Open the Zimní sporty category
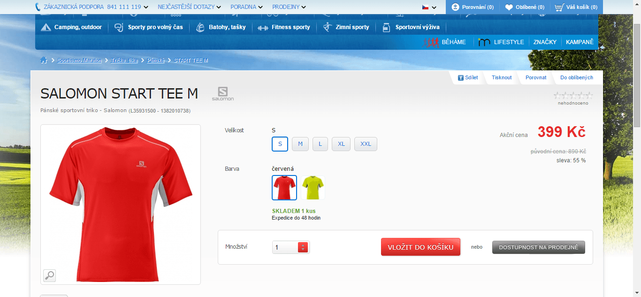Screen dimensions: 641x297 coord(347,27)
